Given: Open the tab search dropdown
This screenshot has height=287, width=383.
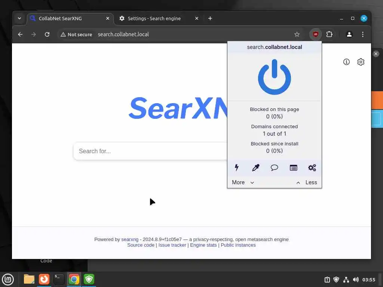Looking at the screenshot, I should 19,19.
